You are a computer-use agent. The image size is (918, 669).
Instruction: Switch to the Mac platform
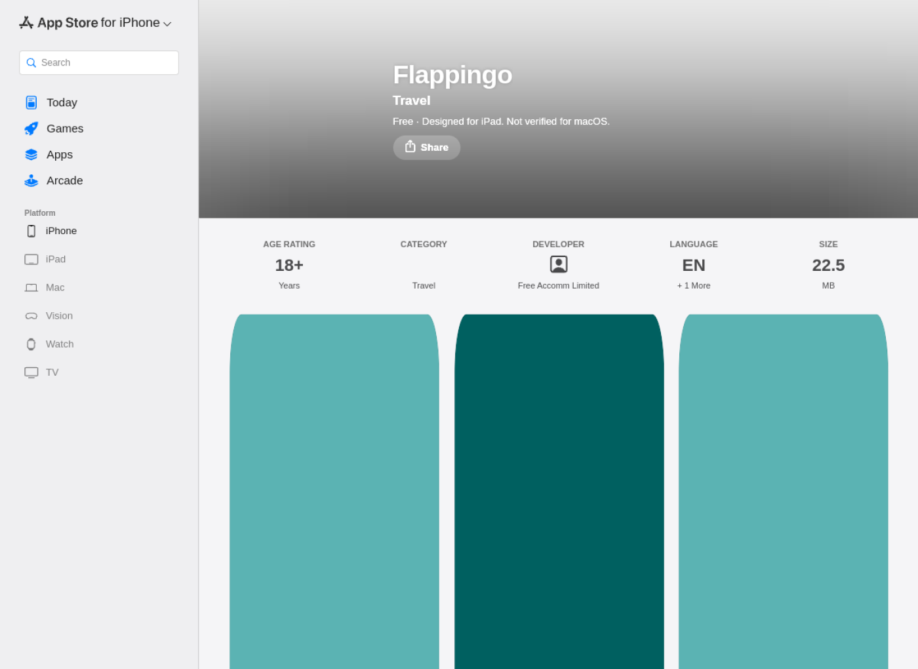[55, 287]
